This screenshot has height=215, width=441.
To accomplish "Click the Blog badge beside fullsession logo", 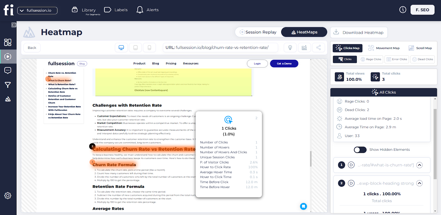I will point(82,64).
